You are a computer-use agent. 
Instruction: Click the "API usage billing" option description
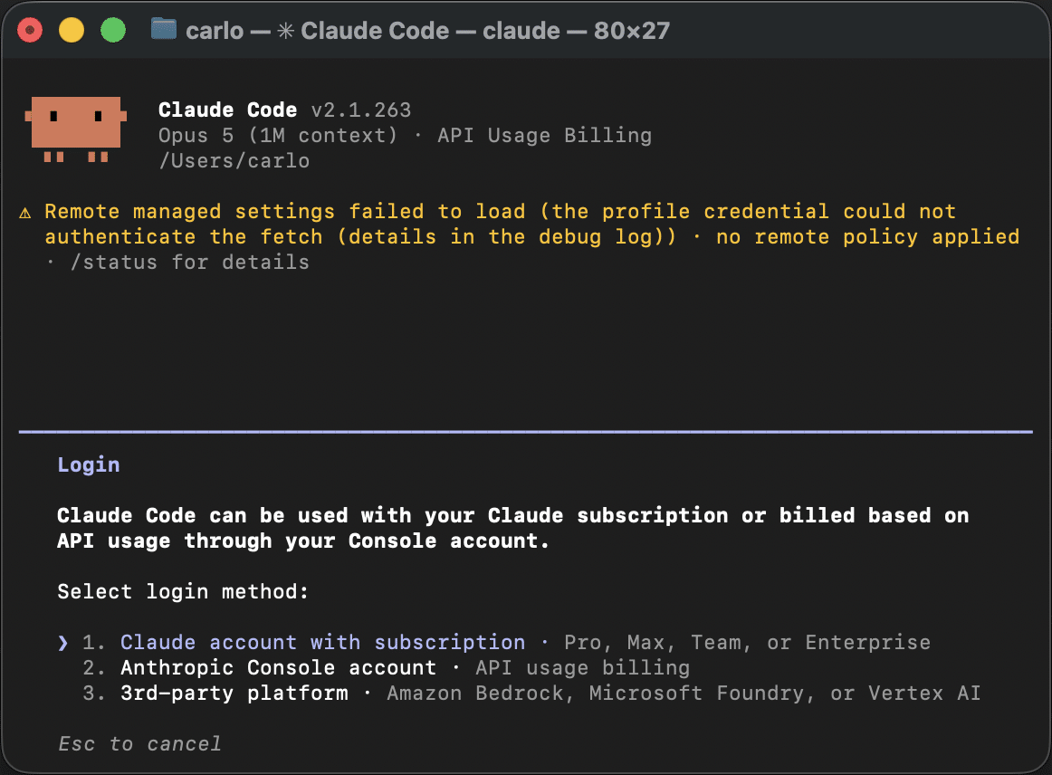click(x=582, y=667)
